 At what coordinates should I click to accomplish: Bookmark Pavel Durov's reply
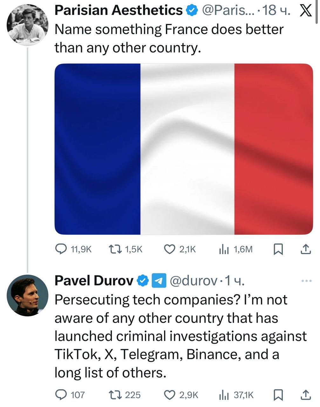pyautogui.click(x=278, y=395)
